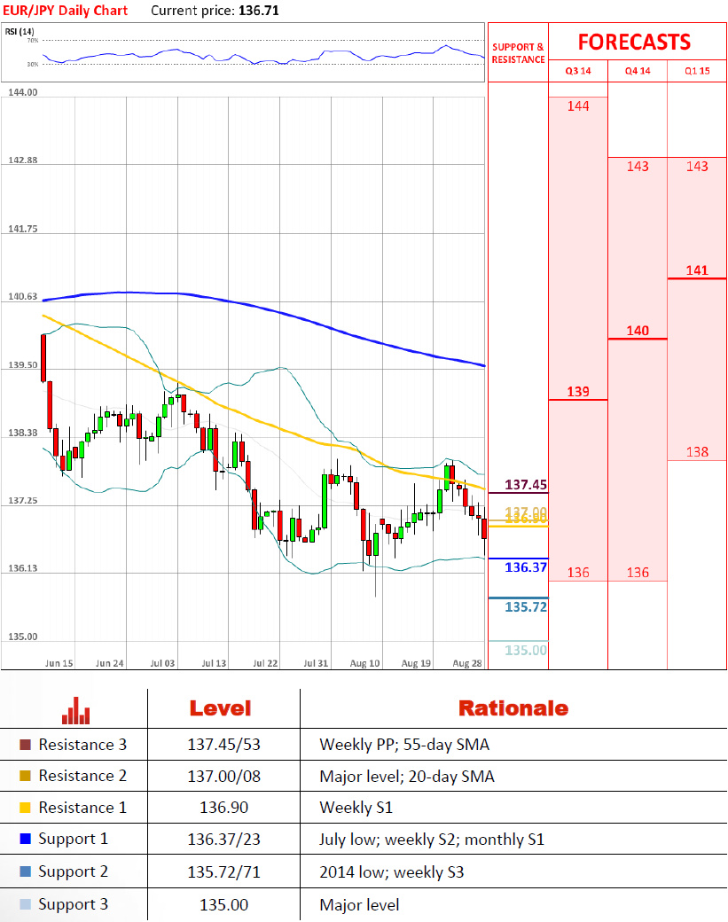
Task: Select the Support 3 light swatch
Action: coord(26,904)
